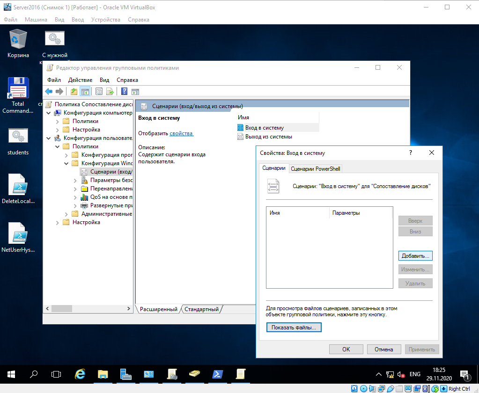
Task: Open the Действие menu in the policy editor
Action: tap(80, 80)
